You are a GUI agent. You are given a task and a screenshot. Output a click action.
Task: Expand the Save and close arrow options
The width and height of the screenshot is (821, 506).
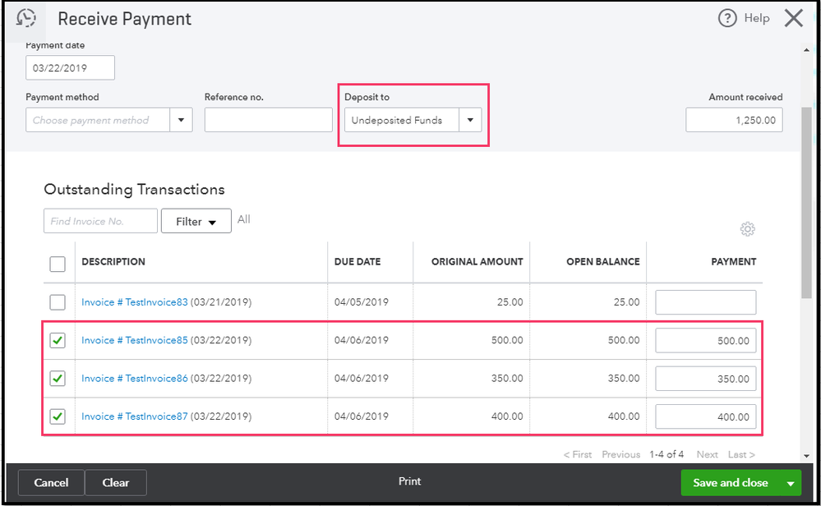pyautogui.click(x=791, y=483)
